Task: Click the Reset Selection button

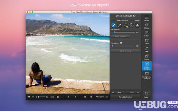Action: (120, 36)
